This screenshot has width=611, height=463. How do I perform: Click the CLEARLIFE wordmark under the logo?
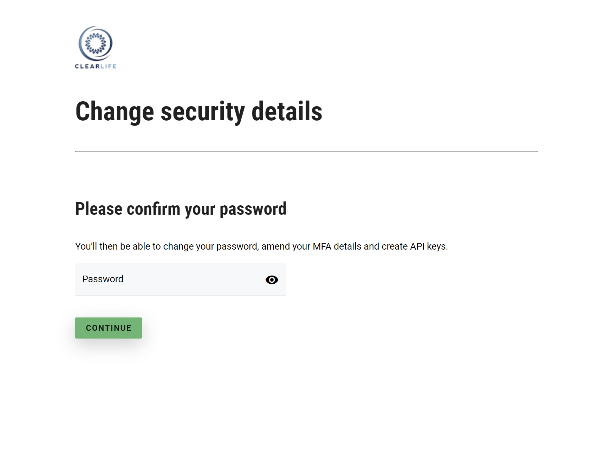[96, 66]
